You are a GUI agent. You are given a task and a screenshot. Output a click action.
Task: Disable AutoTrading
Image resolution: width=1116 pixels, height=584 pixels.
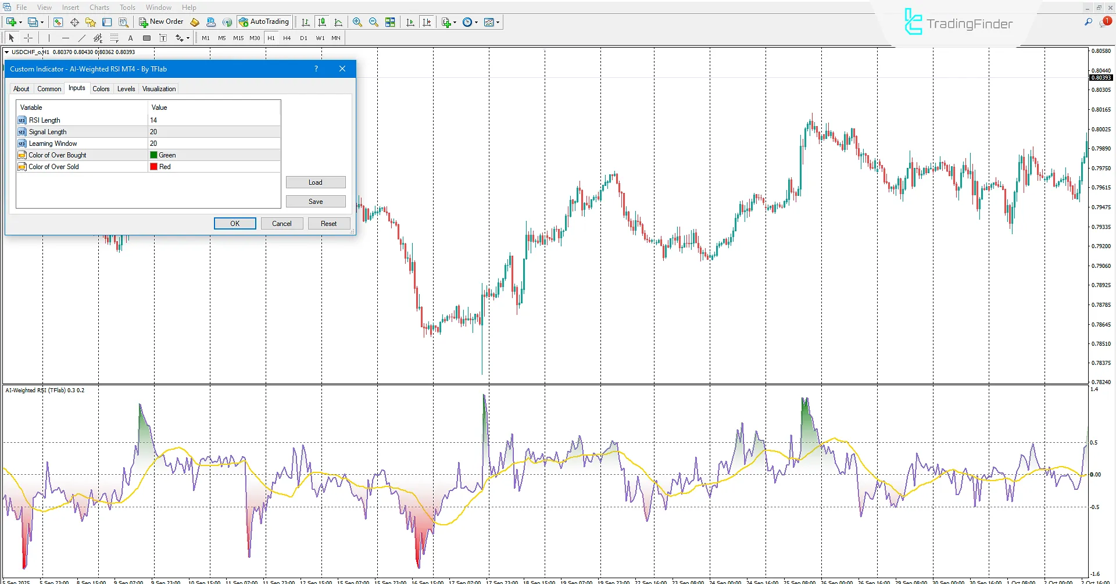click(264, 22)
